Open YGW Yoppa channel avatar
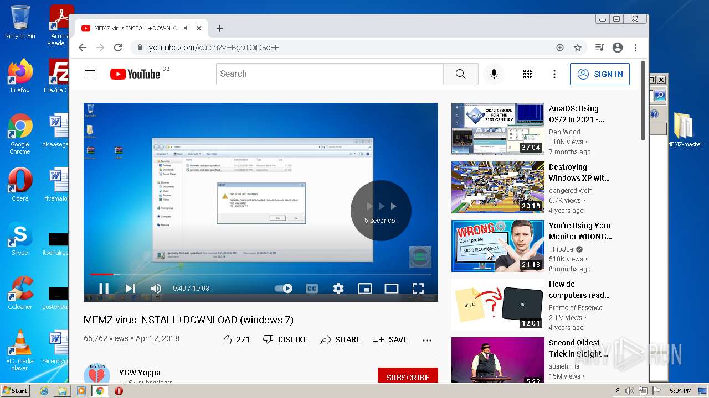The height and width of the screenshot is (398, 709). coord(97,374)
